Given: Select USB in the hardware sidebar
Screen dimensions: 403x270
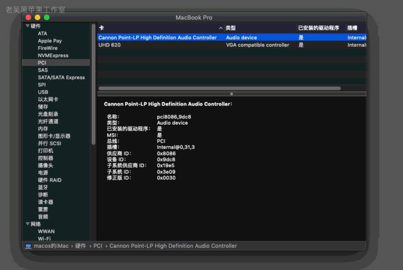Looking at the screenshot, I should pos(43,92).
